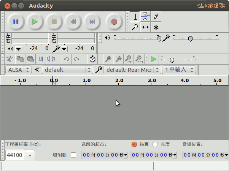The image size is (229, 171).
Task: Activate the Time Shift tool
Action: 145,27
